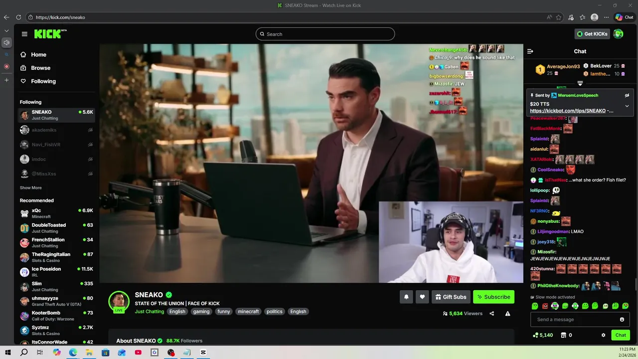
Task: Open Windows taskbar search
Action: [x=24, y=353]
